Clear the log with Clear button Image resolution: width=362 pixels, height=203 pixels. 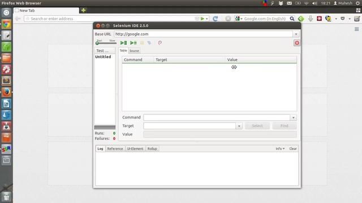click(x=293, y=149)
